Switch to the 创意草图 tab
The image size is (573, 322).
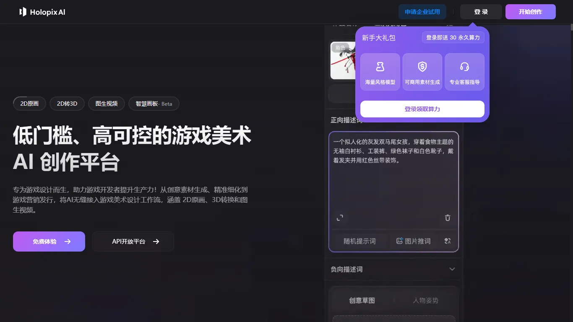click(x=362, y=300)
